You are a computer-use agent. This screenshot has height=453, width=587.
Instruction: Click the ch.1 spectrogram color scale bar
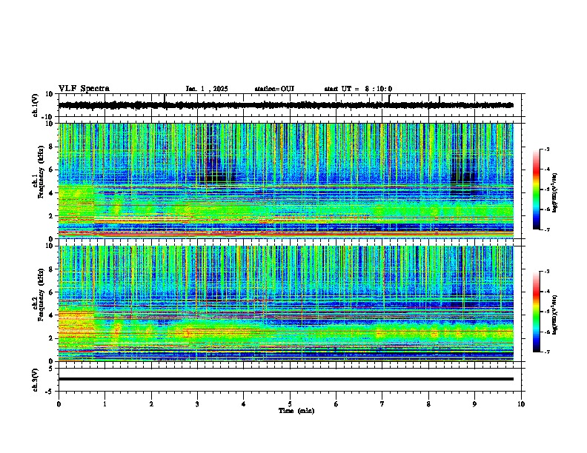point(537,189)
